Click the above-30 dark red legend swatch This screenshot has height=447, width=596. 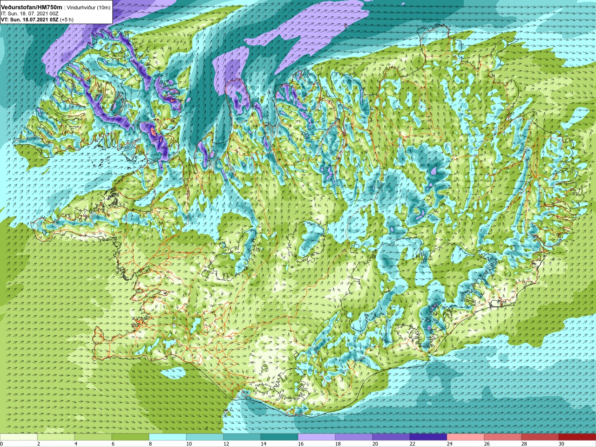click(x=577, y=437)
